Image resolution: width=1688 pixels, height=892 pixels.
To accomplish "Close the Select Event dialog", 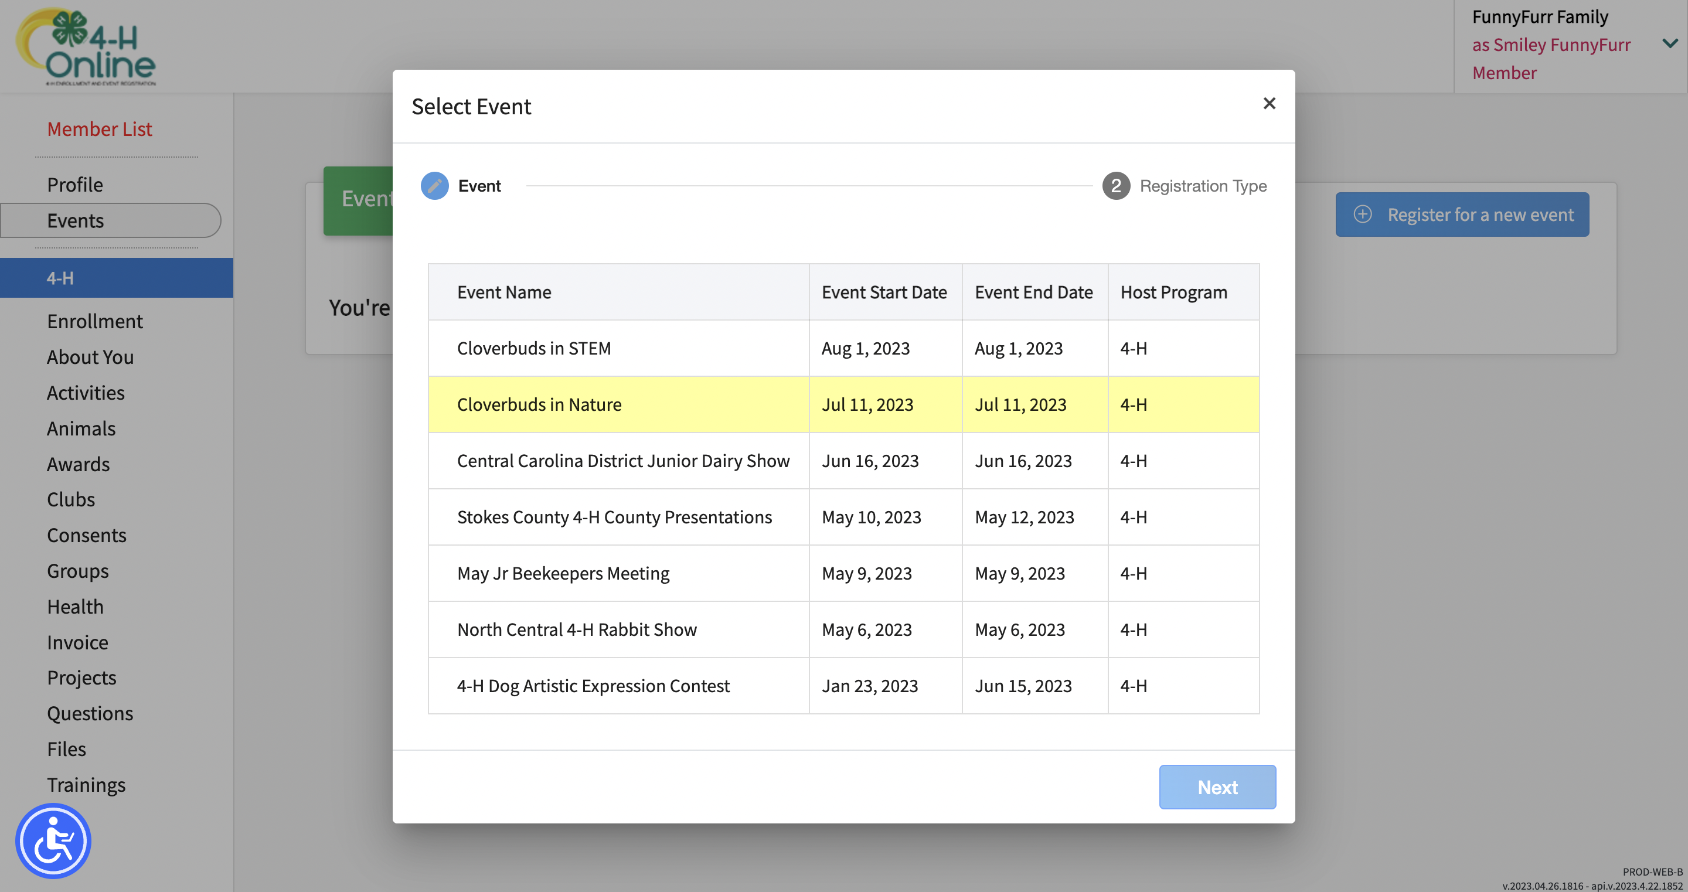I will pos(1268,104).
